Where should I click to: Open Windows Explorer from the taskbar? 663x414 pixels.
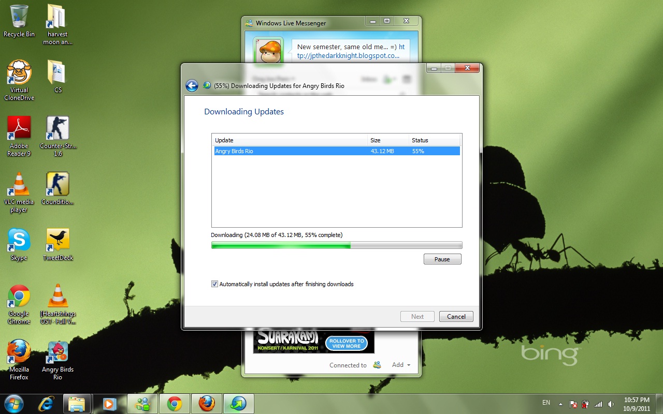77,403
